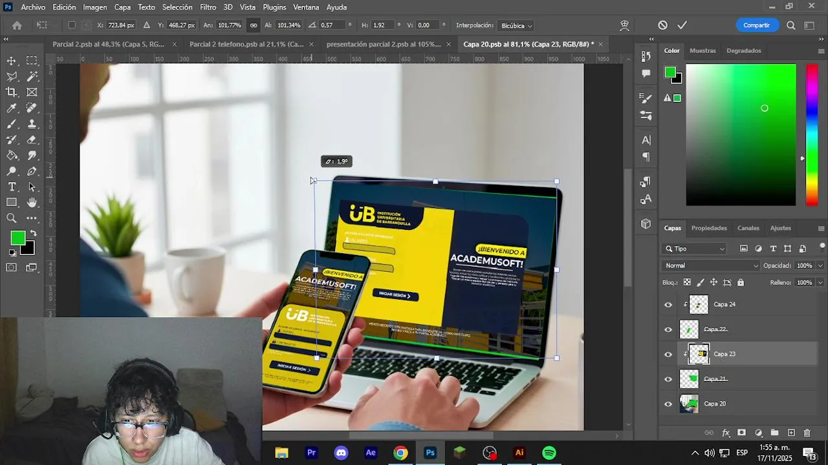Select the Magic Wand tool
This screenshot has width=828, height=465.
point(32,76)
